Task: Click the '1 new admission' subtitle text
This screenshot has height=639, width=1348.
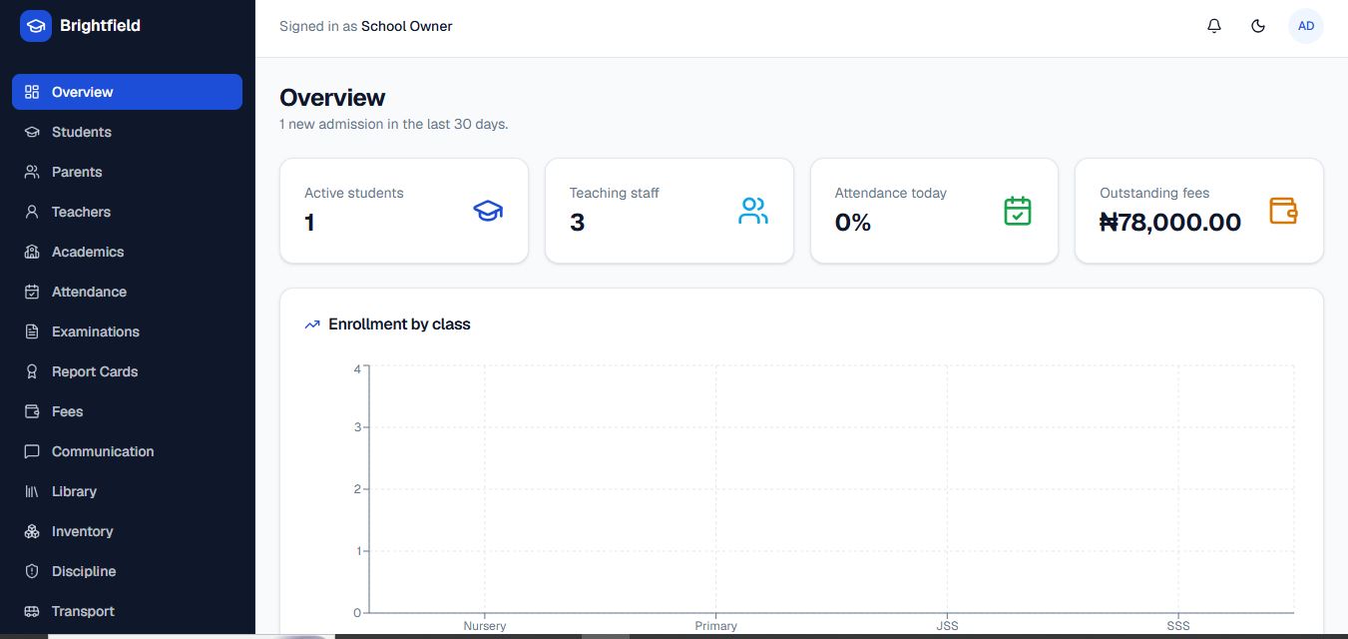Action: point(394,125)
